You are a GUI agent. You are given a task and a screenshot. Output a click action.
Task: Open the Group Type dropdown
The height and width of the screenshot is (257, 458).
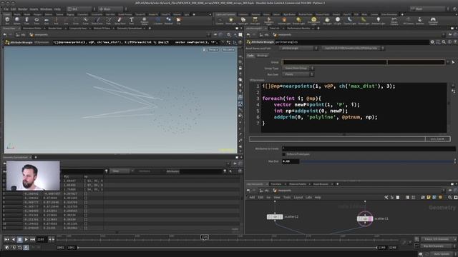298,69
